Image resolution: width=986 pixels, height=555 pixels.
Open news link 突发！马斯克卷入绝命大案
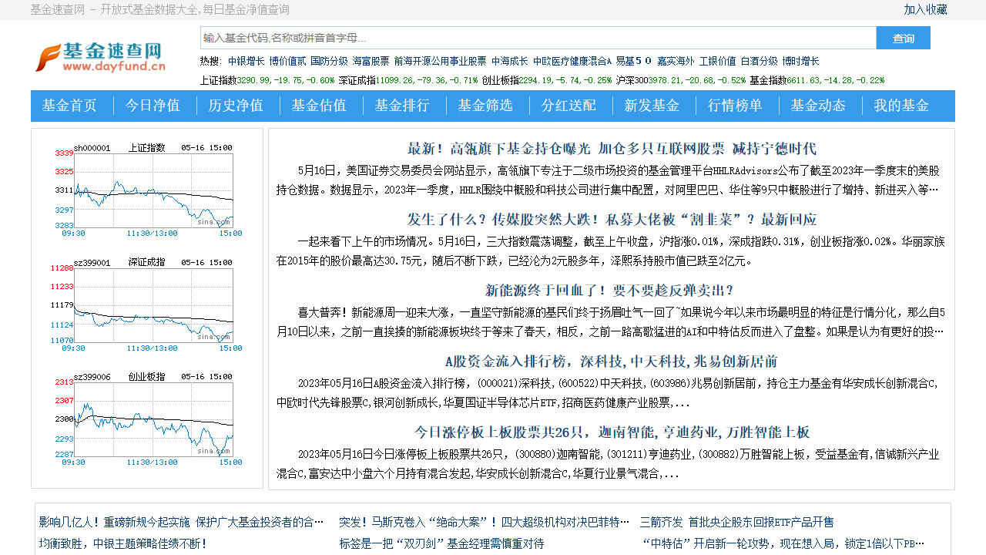(x=485, y=522)
